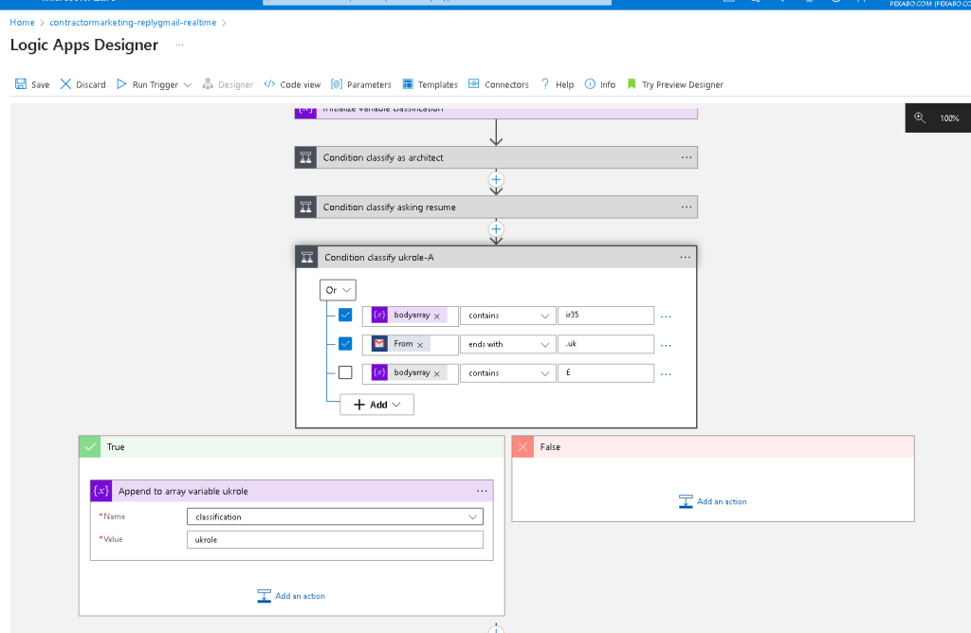The image size is (971, 633).
Task: Expand the Run Trigger dropdown chevron
Action: point(188,84)
